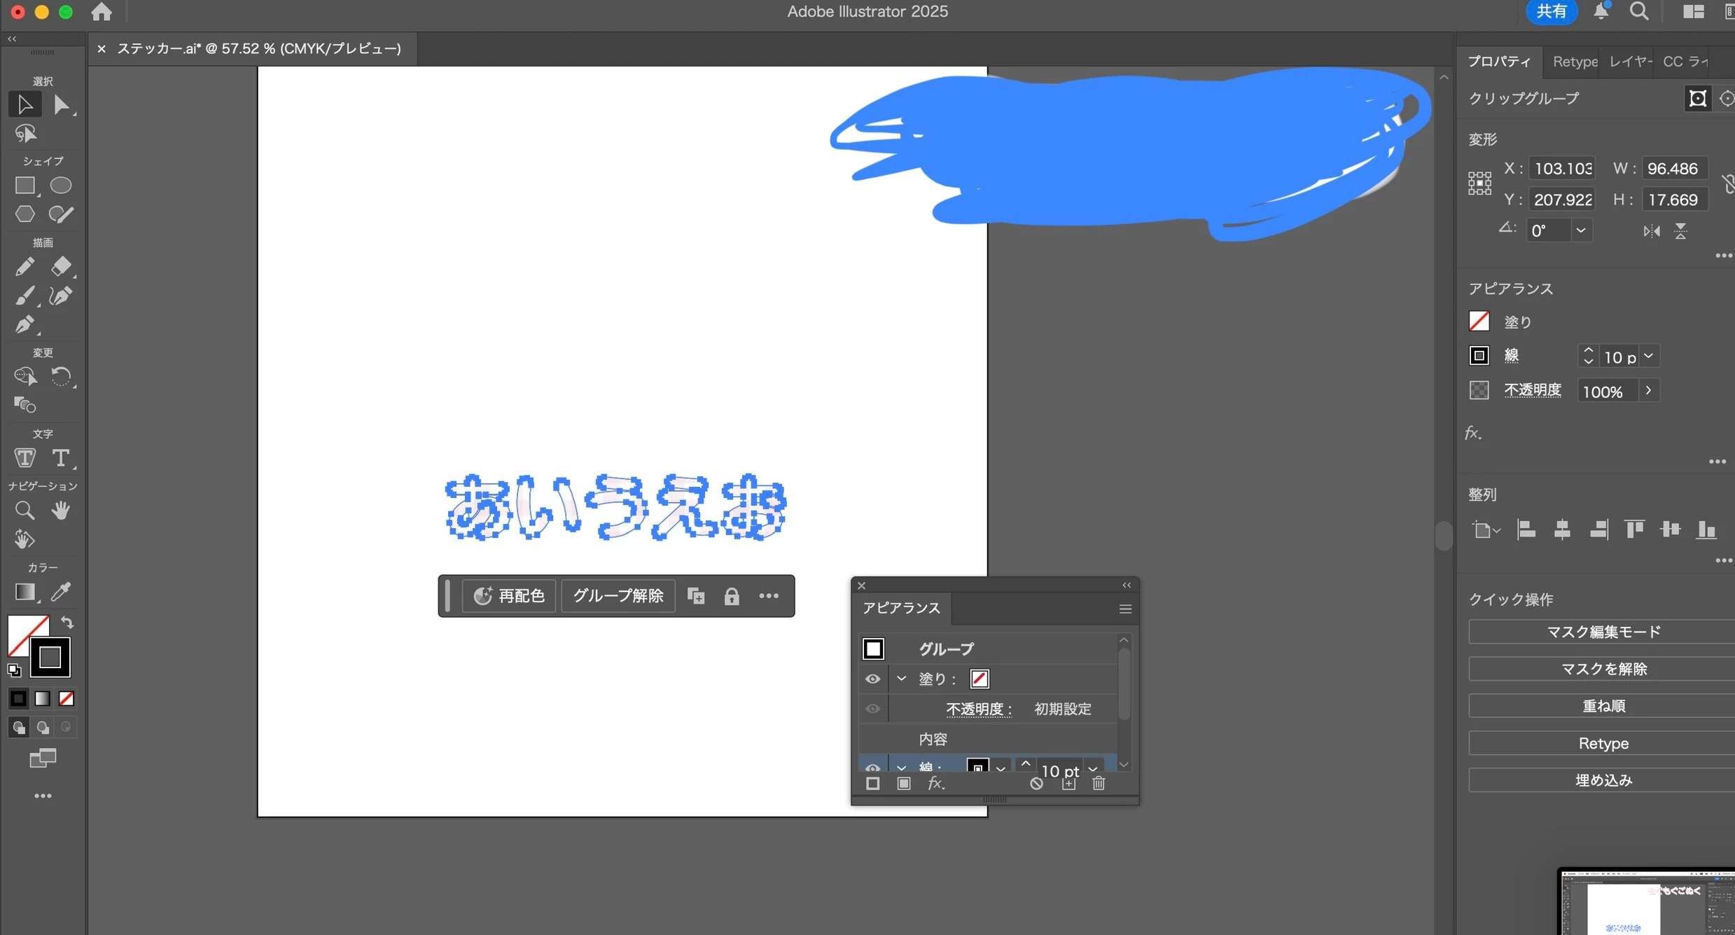Pick the Eraser tool

(x=61, y=267)
